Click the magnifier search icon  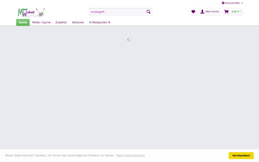pos(148,12)
